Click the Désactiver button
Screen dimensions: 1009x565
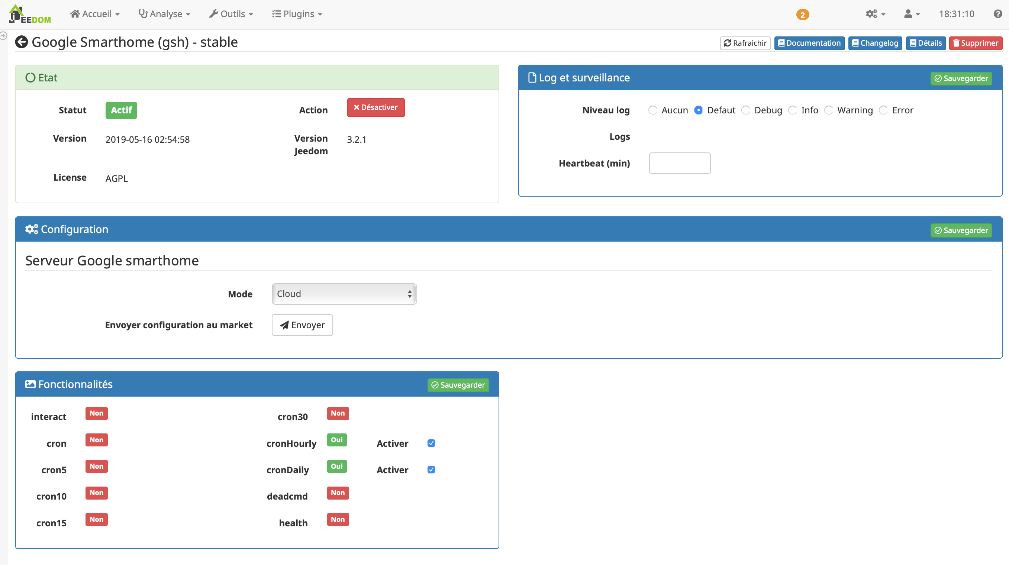tap(375, 107)
